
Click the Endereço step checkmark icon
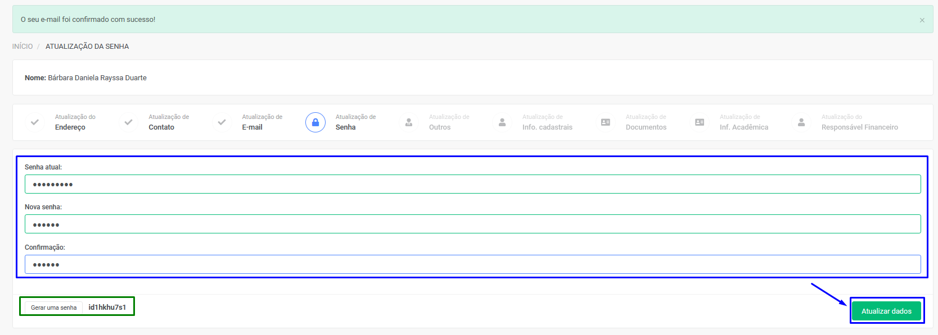pos(35,122)
